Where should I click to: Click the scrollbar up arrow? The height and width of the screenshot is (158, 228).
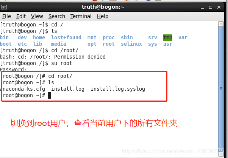(221, 24)
